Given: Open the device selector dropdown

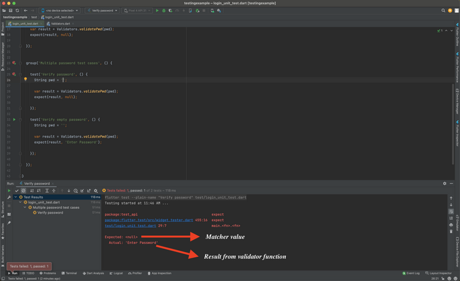Looking at the screenshot, I should click(x=60, y=11).
